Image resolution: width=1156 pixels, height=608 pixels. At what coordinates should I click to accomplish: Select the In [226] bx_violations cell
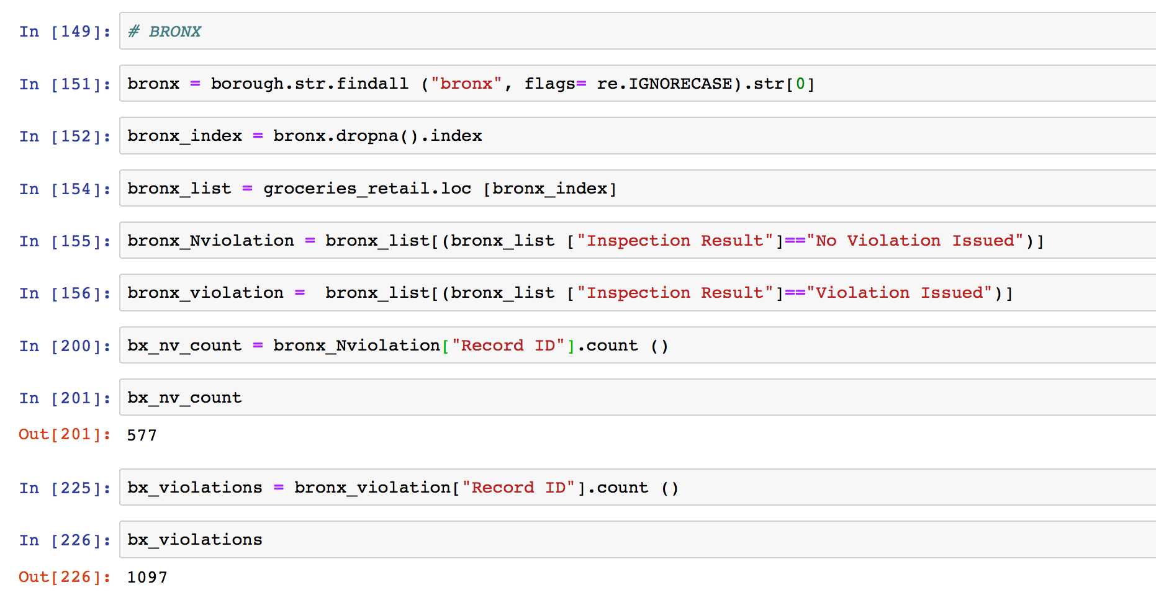point(638,539)
